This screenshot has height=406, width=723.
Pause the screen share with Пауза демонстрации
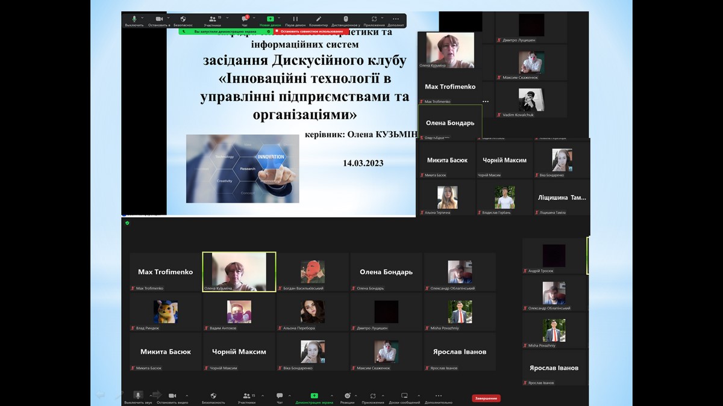pos(295,20)
